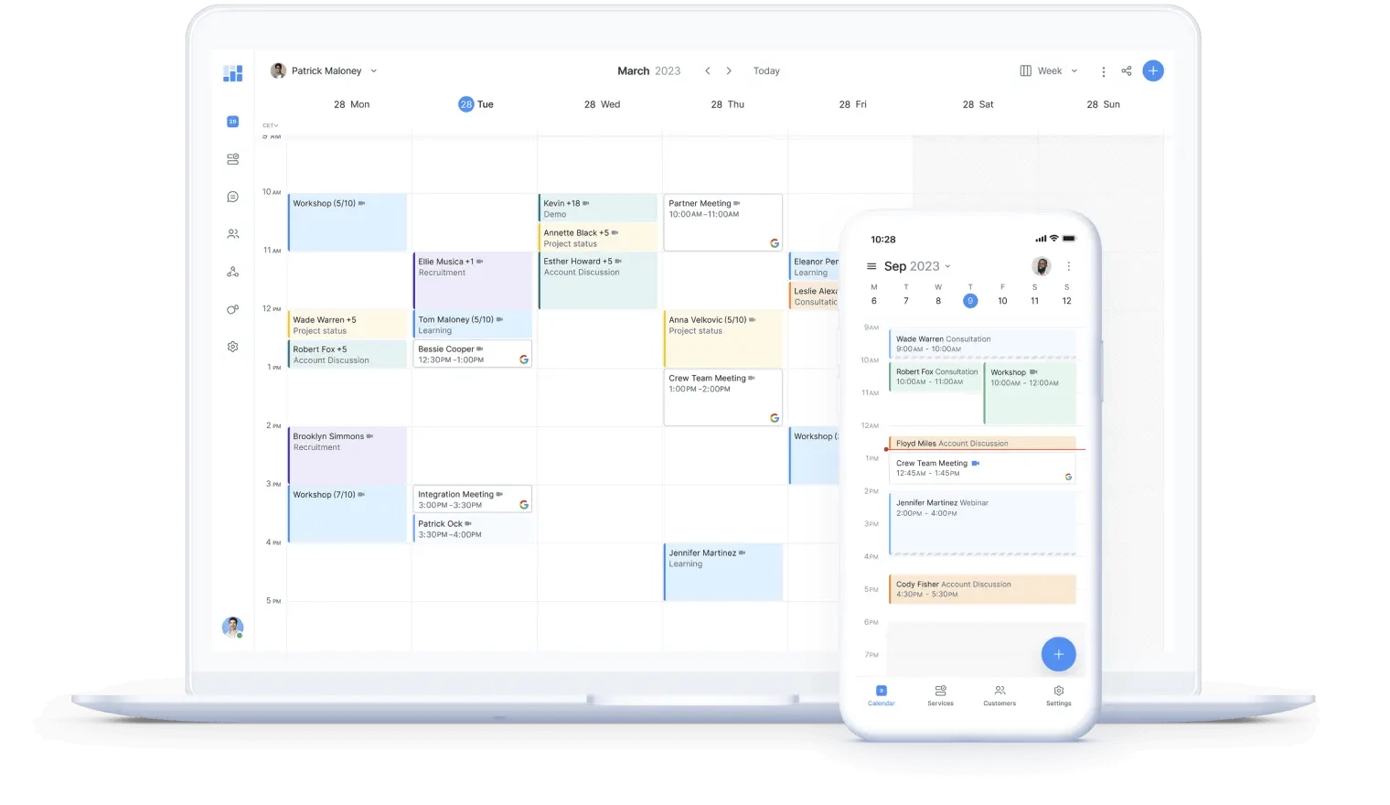The width and height of the screenshot is (1390, 805).
Task: Open the Tom Maloney (5/10) Learning event
Action: coord(473,325)
